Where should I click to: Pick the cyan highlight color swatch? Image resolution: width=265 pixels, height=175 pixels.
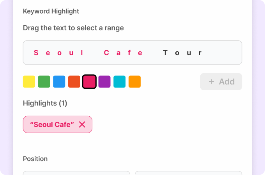[x=120, y=82]
